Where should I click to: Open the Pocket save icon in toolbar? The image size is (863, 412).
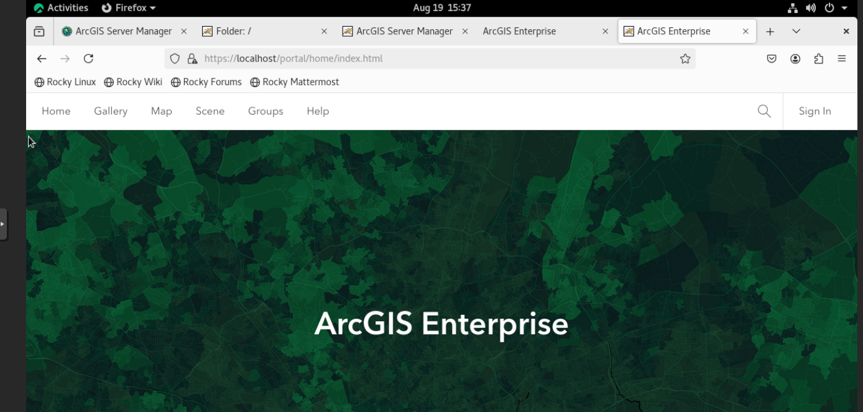772,59
